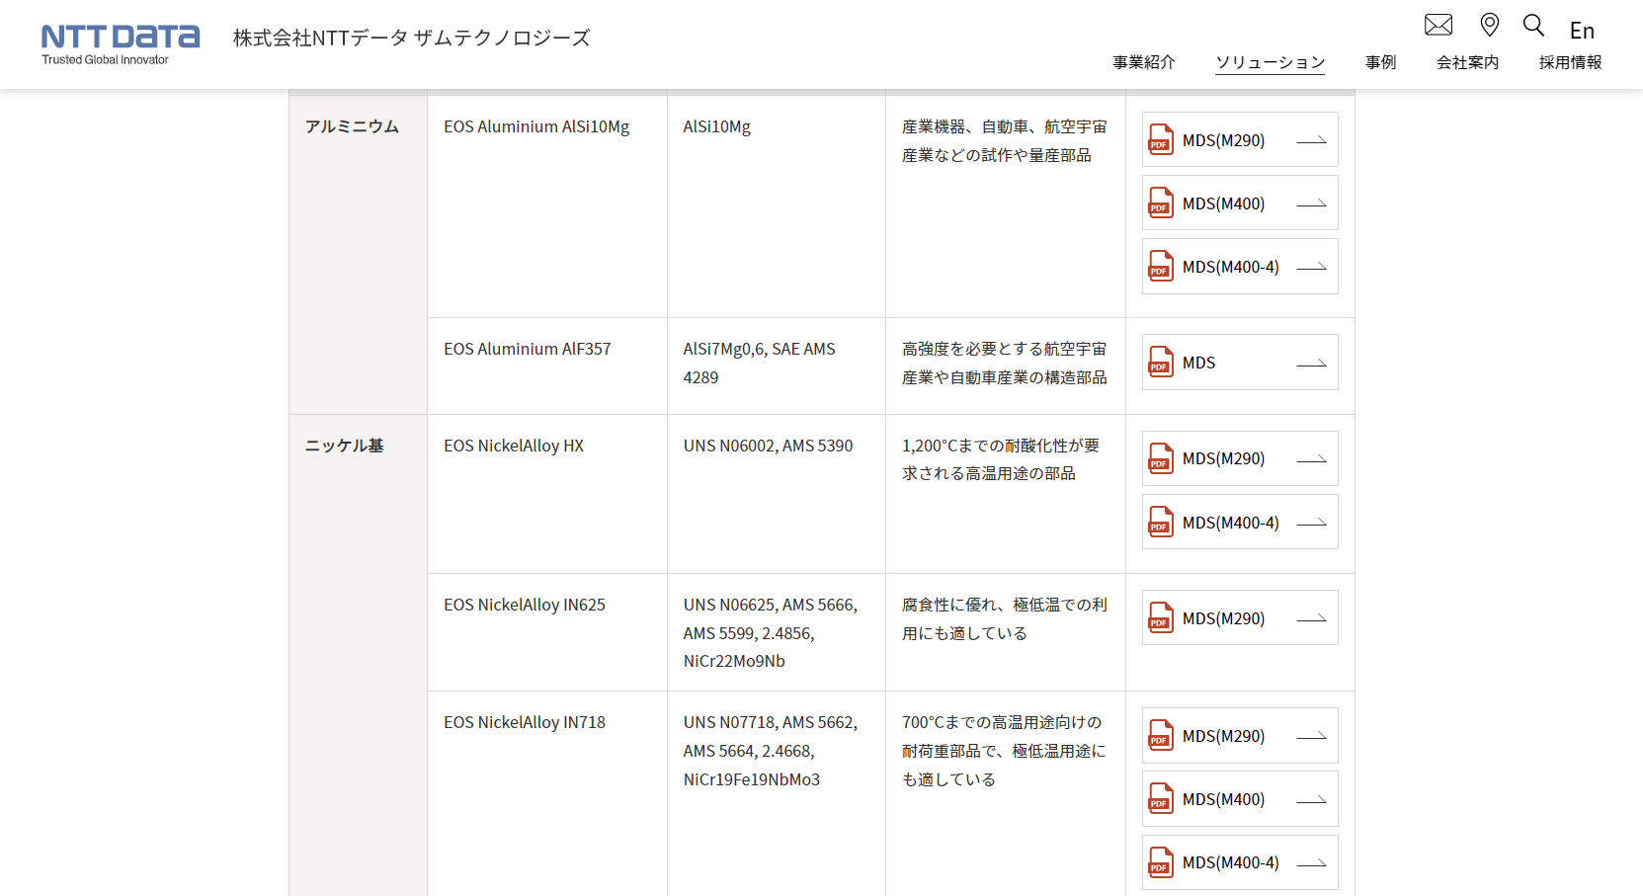Select UNS N07718 standards cell
Image resolution: width=1643 pixels, height=896 pixels.
click(777, 793)
